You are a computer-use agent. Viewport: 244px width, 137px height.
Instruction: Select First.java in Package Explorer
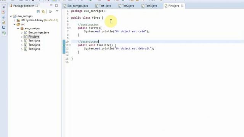point(34,37)
